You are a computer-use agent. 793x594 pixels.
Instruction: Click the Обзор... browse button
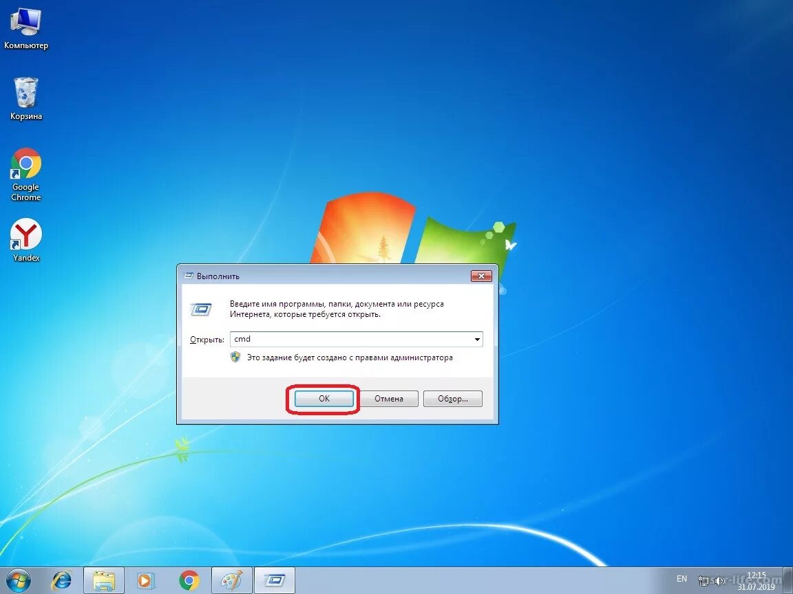point(453,399)
